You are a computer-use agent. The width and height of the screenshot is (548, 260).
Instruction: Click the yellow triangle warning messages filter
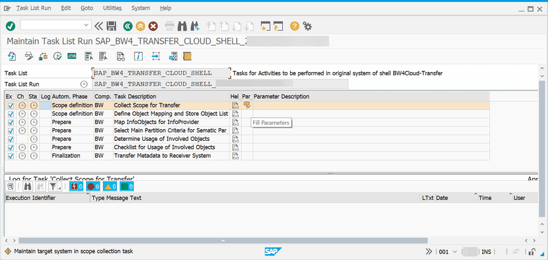click(x=110, y=187)
